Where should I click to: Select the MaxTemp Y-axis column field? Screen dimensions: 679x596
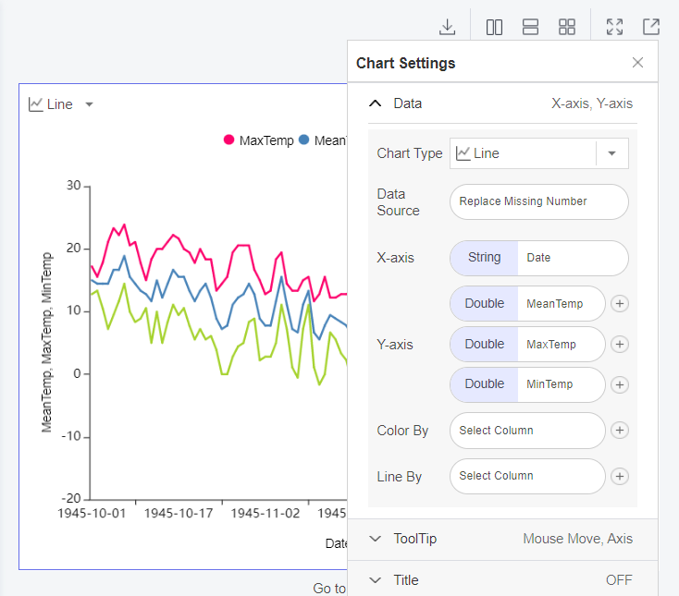[527, 345]
